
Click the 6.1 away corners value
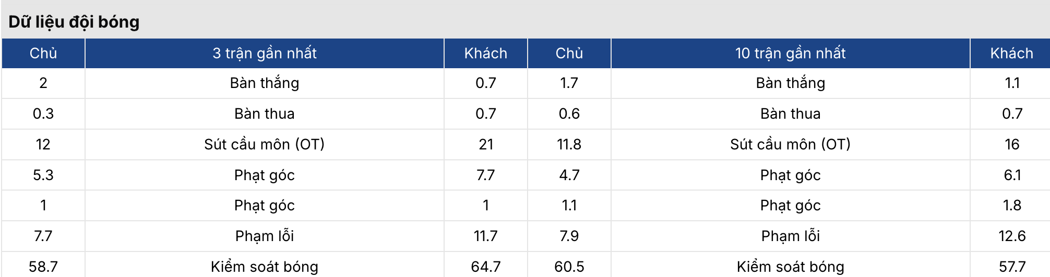1011,175
